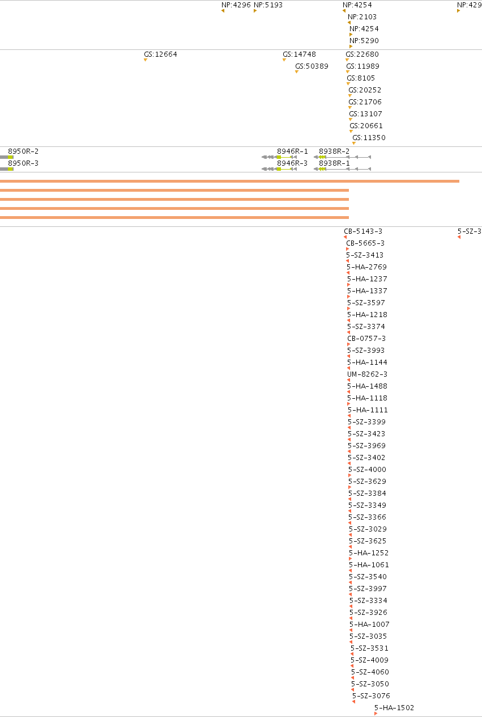The height and width of the screenshot is (717, 482).
Task: Select the GS:13107 feature
Action: 365,114
